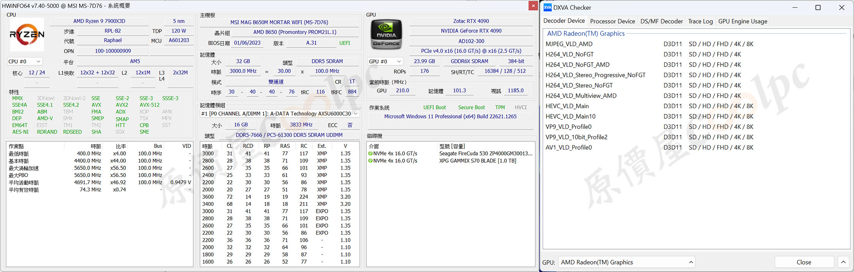
Task: Click the PCIe v4.0 x16 link field
Action: tap(471, 51)
